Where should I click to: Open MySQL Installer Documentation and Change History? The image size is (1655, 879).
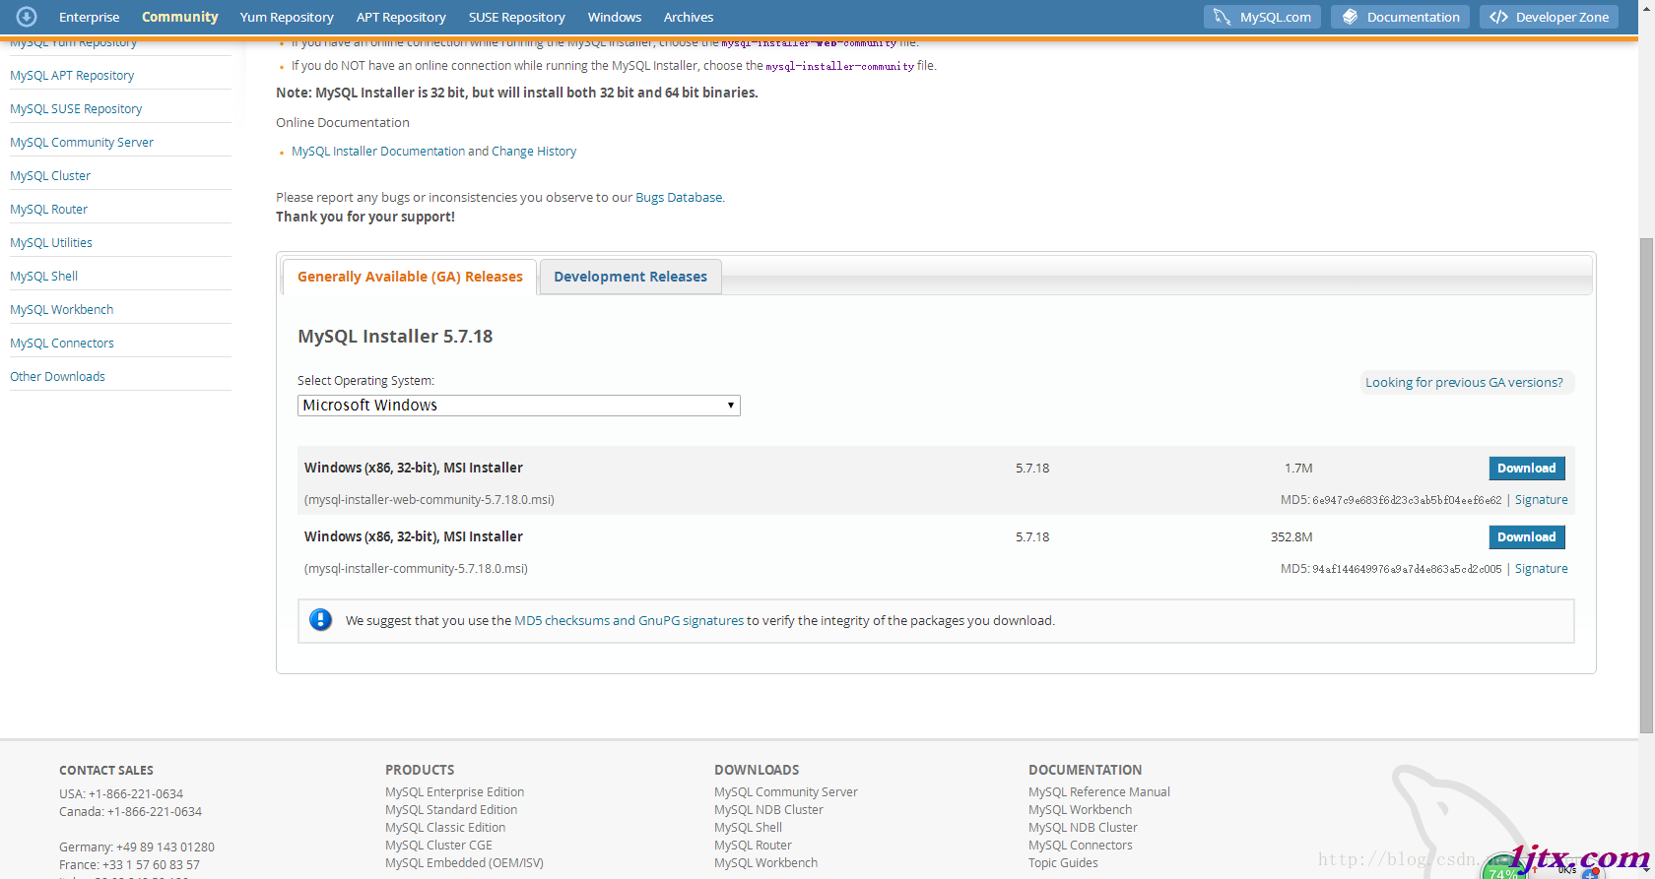[x=433, y=152]
